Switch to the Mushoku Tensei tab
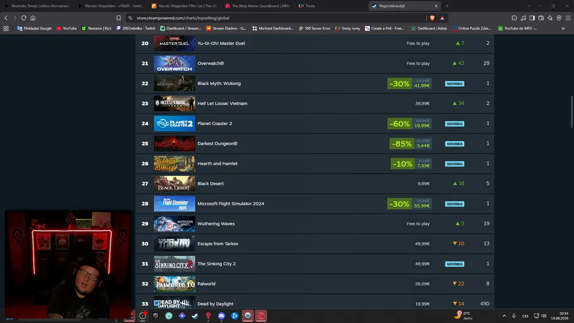This screenshot has width=574, height=323. coord(38,6)
